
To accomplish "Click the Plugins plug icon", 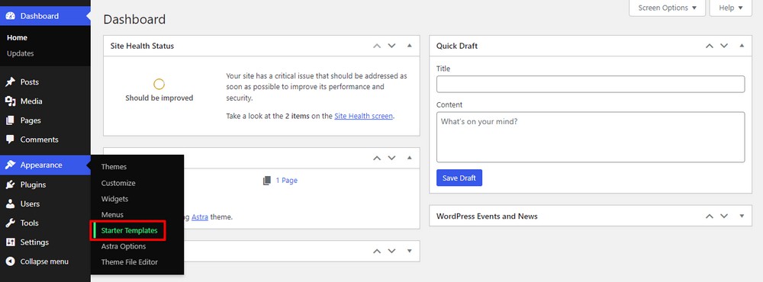I will pyautogui.click(x=10, y=184).
